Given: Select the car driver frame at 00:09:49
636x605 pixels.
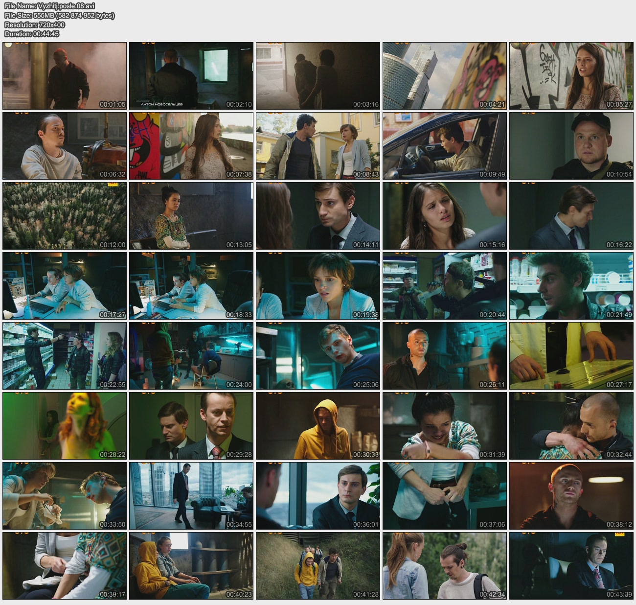Looking at the screenshot, I should tap(444, 146).
